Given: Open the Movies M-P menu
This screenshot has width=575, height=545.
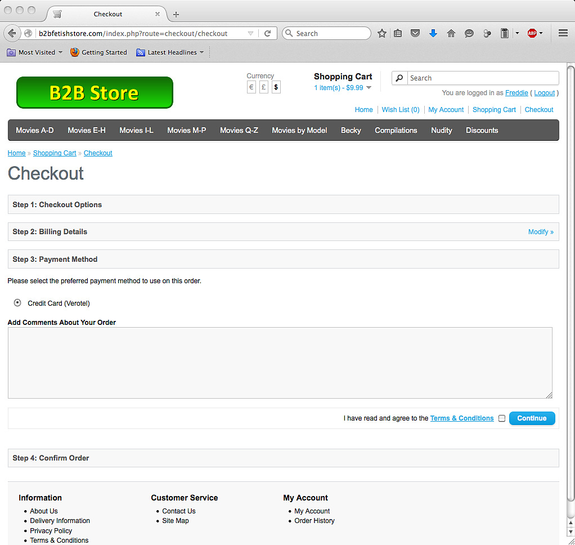Looking at the screenshot, I should (x=187, y=130).
